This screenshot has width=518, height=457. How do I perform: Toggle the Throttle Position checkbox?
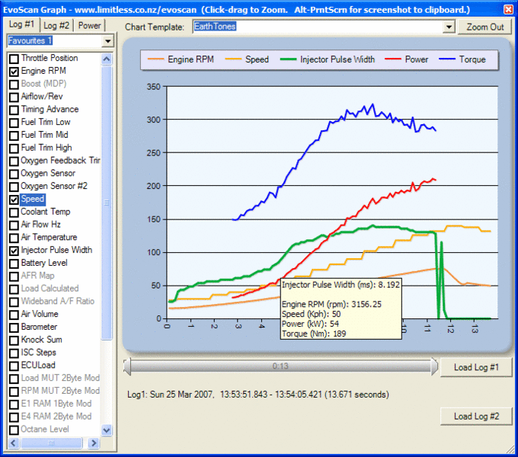(x=14, y=59)
